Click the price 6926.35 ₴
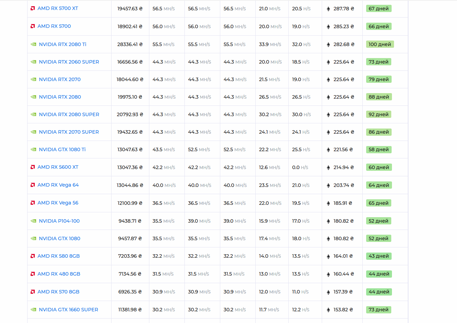The width and height of the screenshot is (457, 323). (x=130, y=292)
